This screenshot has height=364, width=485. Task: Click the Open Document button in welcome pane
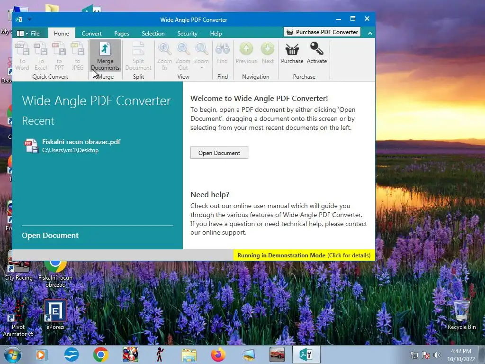tap(219, 153)
